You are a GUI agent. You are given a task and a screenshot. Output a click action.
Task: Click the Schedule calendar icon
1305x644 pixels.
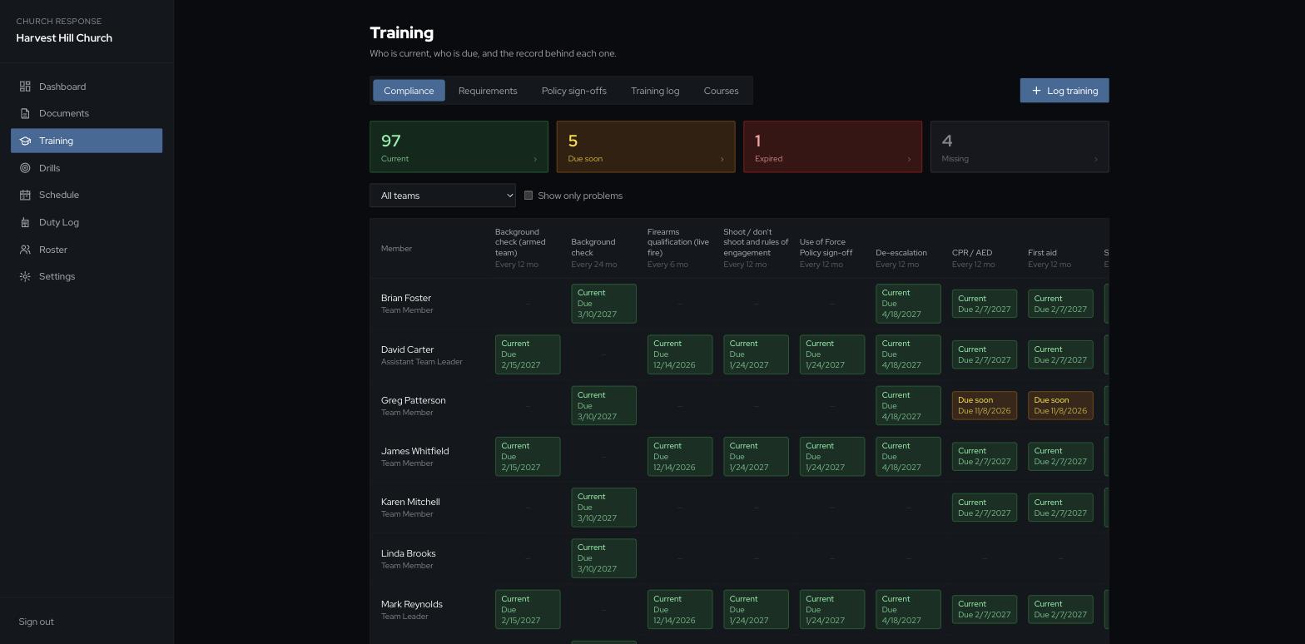pyautogui.click(x=25, y=195)
